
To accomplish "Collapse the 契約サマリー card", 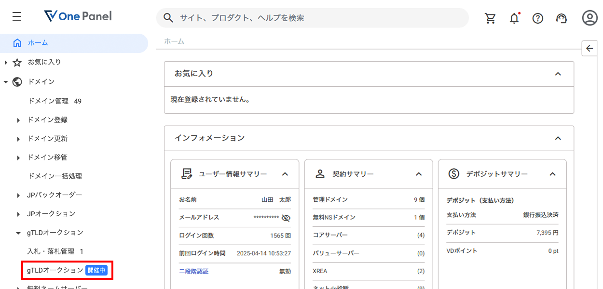I will point(419,174).
